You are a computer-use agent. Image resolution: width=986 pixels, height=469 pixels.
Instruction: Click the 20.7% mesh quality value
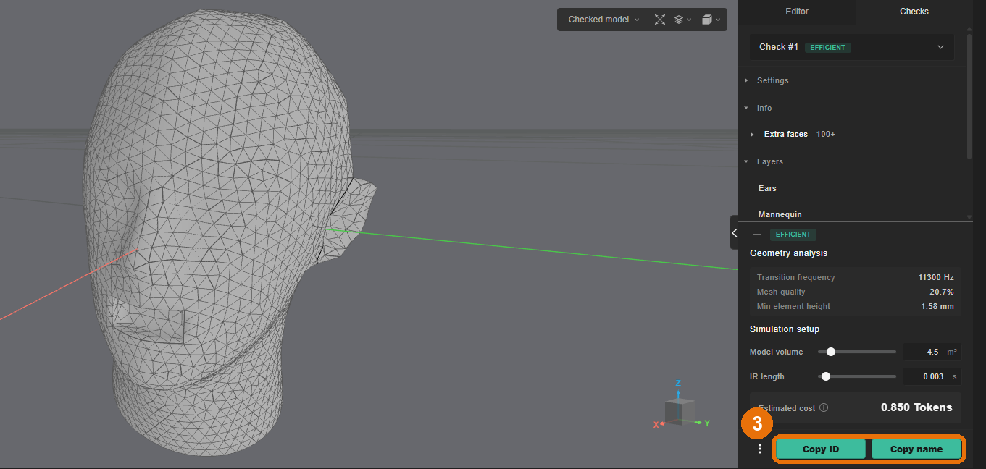[x=942, y=292]
